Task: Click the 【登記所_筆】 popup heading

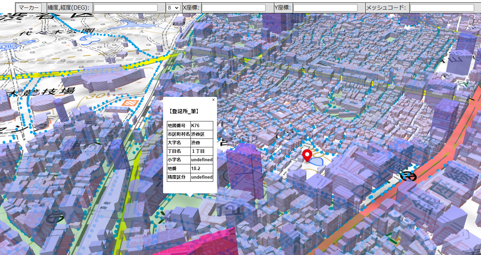Action: pos(184,111)
